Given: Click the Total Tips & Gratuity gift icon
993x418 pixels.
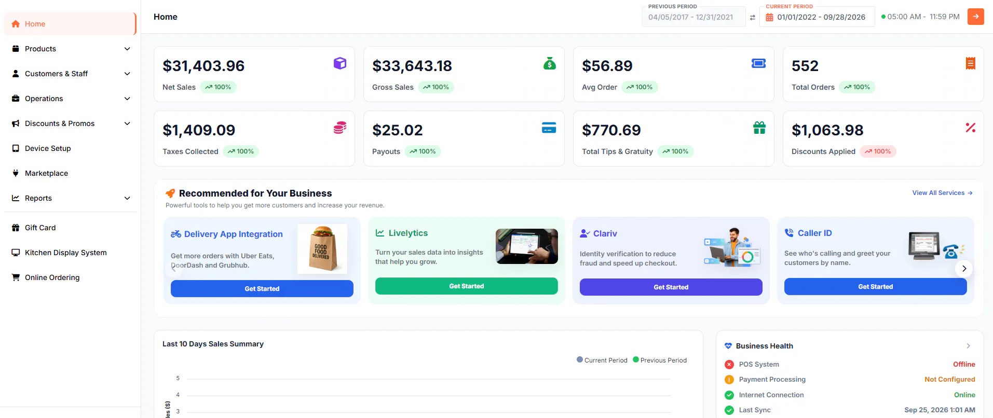Looking at the screenshot, I should (x=759, y=128).
